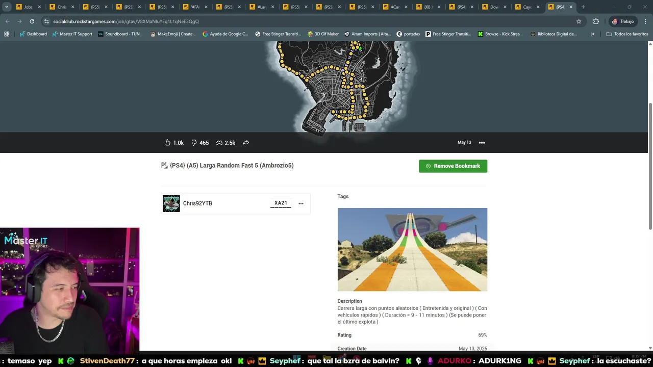This screenshot has height=367, width=653.
Task: Go back to the previous page
Action: coord(7,21)
